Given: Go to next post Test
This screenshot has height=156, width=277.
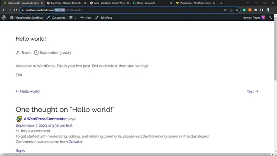Looking at the screenshot, I should [x=252, y=91].
